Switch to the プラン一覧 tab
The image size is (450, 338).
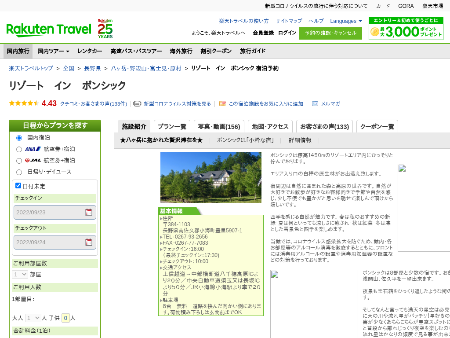pos(172,126)
